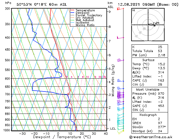This screenshot has width=181, height=139.
Task: Click the blue Dewpoint legend line
Action: point(72,13)
